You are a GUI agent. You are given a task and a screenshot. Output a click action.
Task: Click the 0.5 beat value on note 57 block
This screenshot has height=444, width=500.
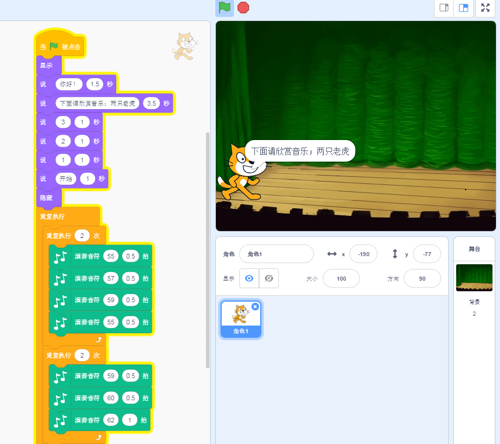pyautogui.click(x=131, y=278)
